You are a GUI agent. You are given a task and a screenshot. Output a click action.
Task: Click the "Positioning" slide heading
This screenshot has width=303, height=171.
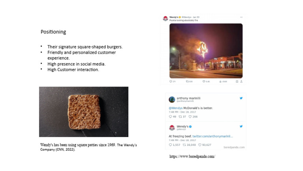click(x=53, y=32)
